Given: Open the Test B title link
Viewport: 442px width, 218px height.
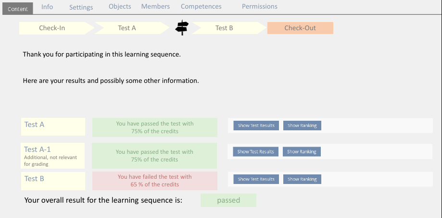Looking at the screenshot, I should [34, 179].
